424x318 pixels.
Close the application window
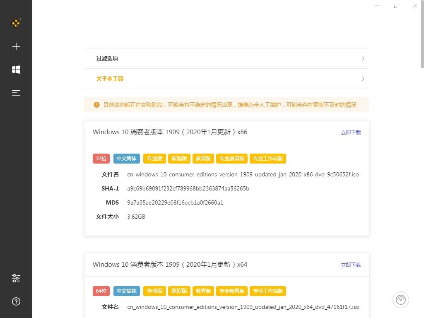point(415,6)
